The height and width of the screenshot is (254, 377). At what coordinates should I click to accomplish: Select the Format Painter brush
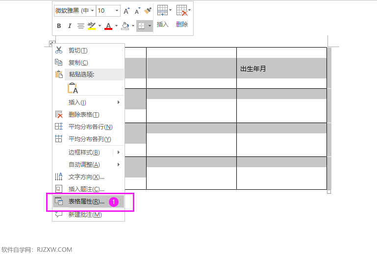(148, 11)
